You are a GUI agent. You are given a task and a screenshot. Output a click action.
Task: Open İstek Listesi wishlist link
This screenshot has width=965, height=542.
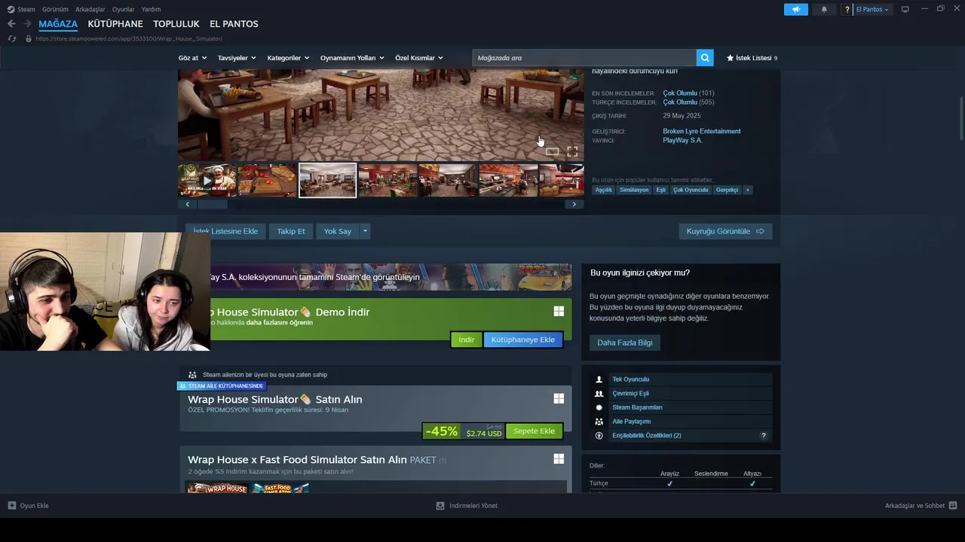[752, 58]
